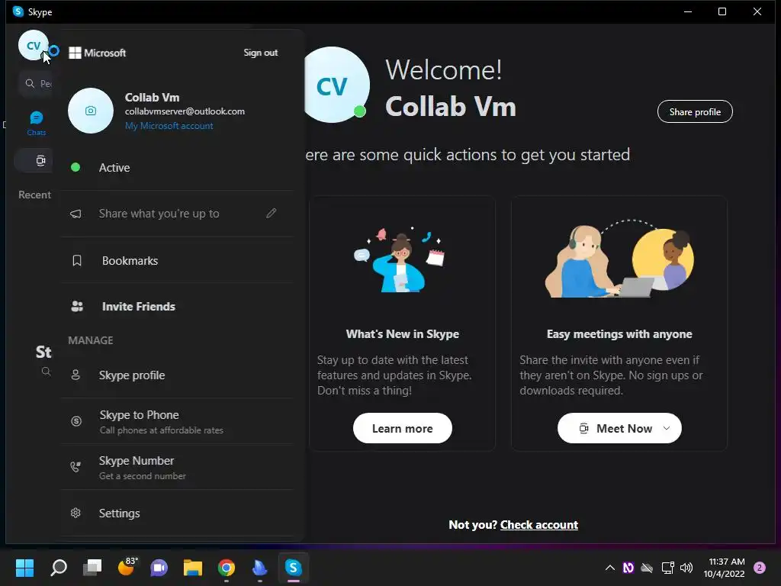The height and width of the screenshot is (586, 781).
Task: Open Google Chrome from taskbar
Action: pos(227,568)
